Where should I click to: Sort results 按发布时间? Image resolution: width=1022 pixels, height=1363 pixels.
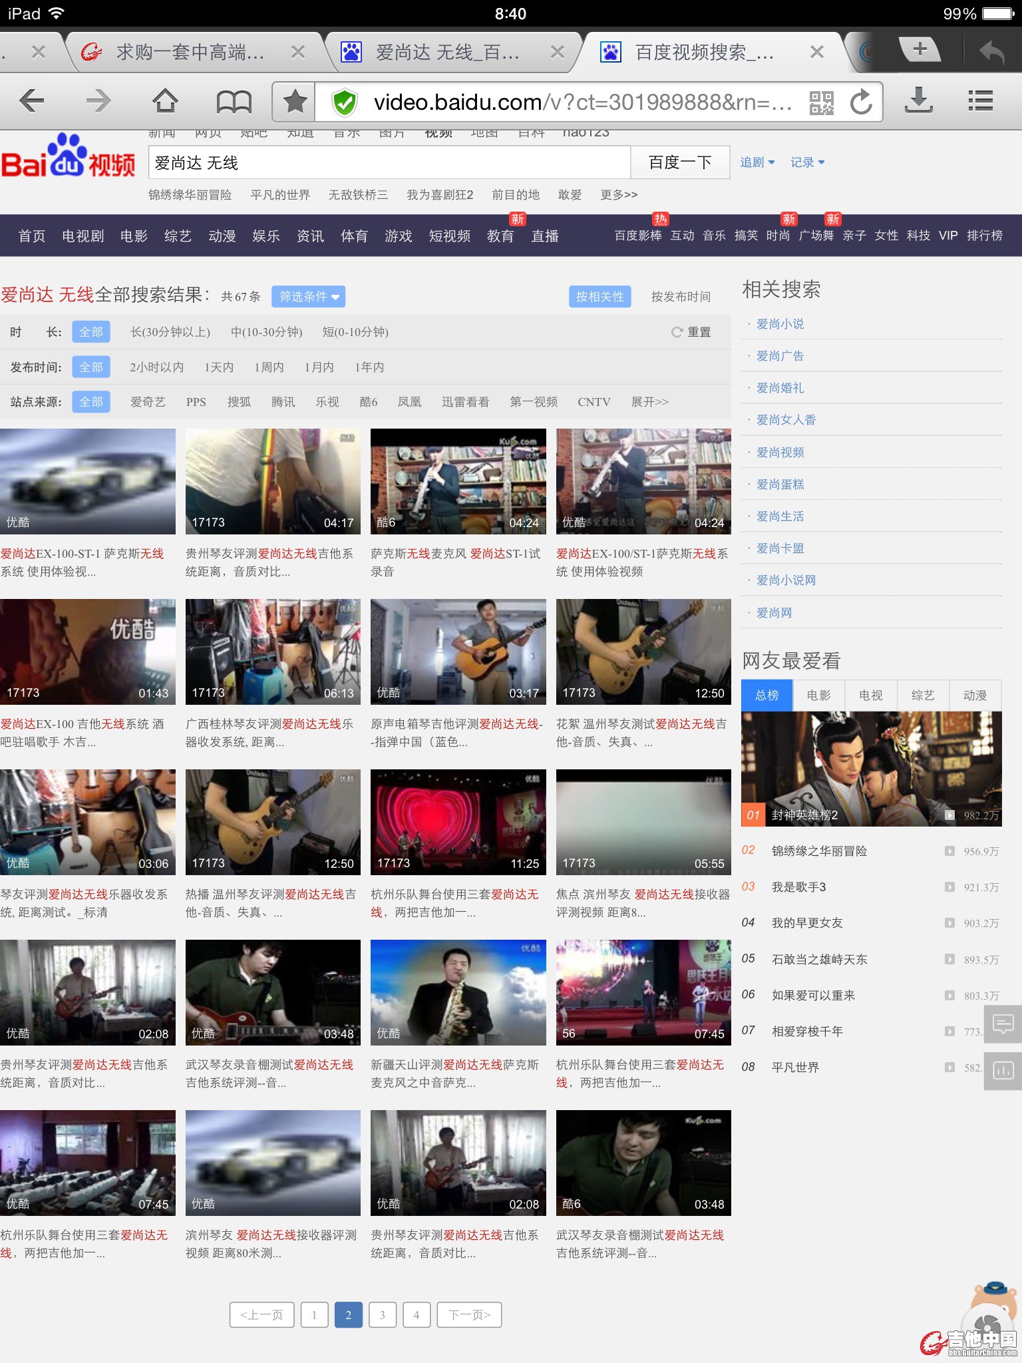coord(681,297)
